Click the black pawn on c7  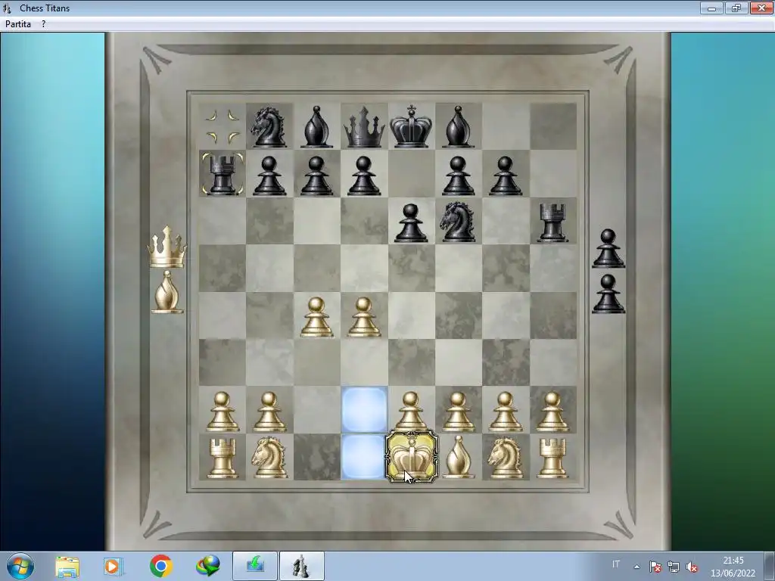click(x=316, y=176)
